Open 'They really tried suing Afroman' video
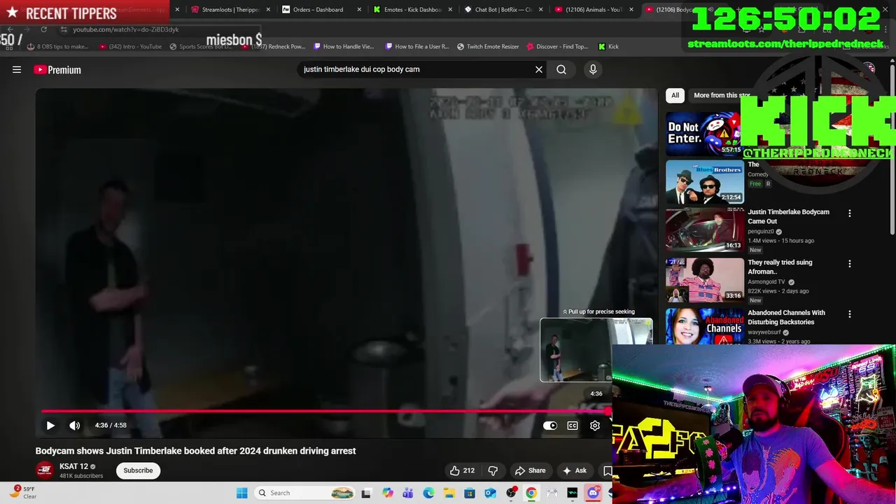The image size is (896, 504). (x=780, y=267)
